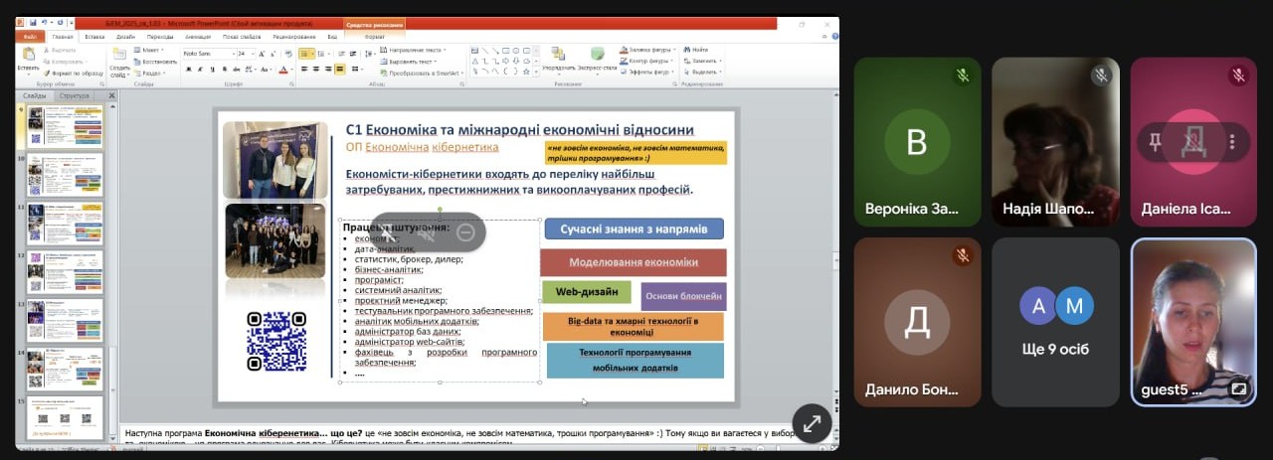Viewport: 1273px width, 460px height.
Task: Open the font color swatch
Action: tap(283, 70)
